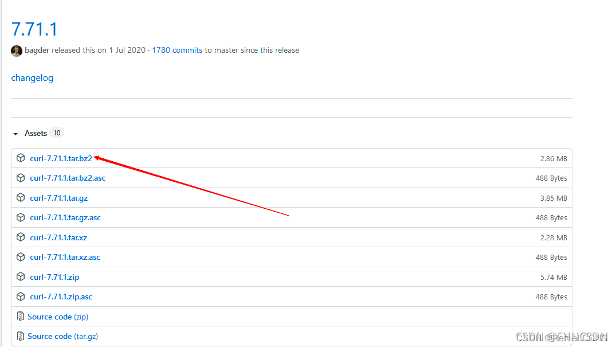Click the 2.28 MB size text
616x347 pixels.
tap(554, 237)
